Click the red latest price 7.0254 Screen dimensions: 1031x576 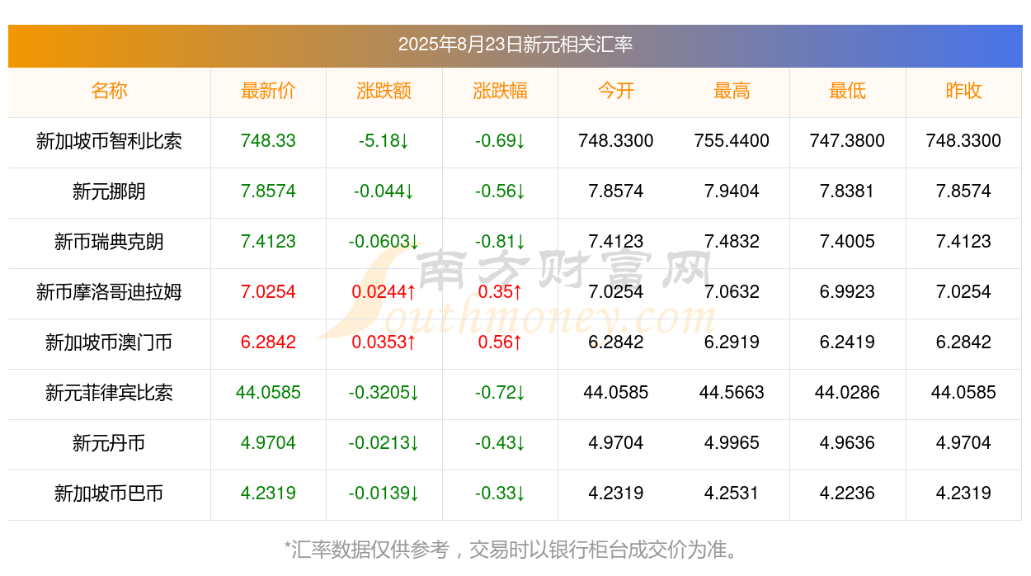(268, 292)
